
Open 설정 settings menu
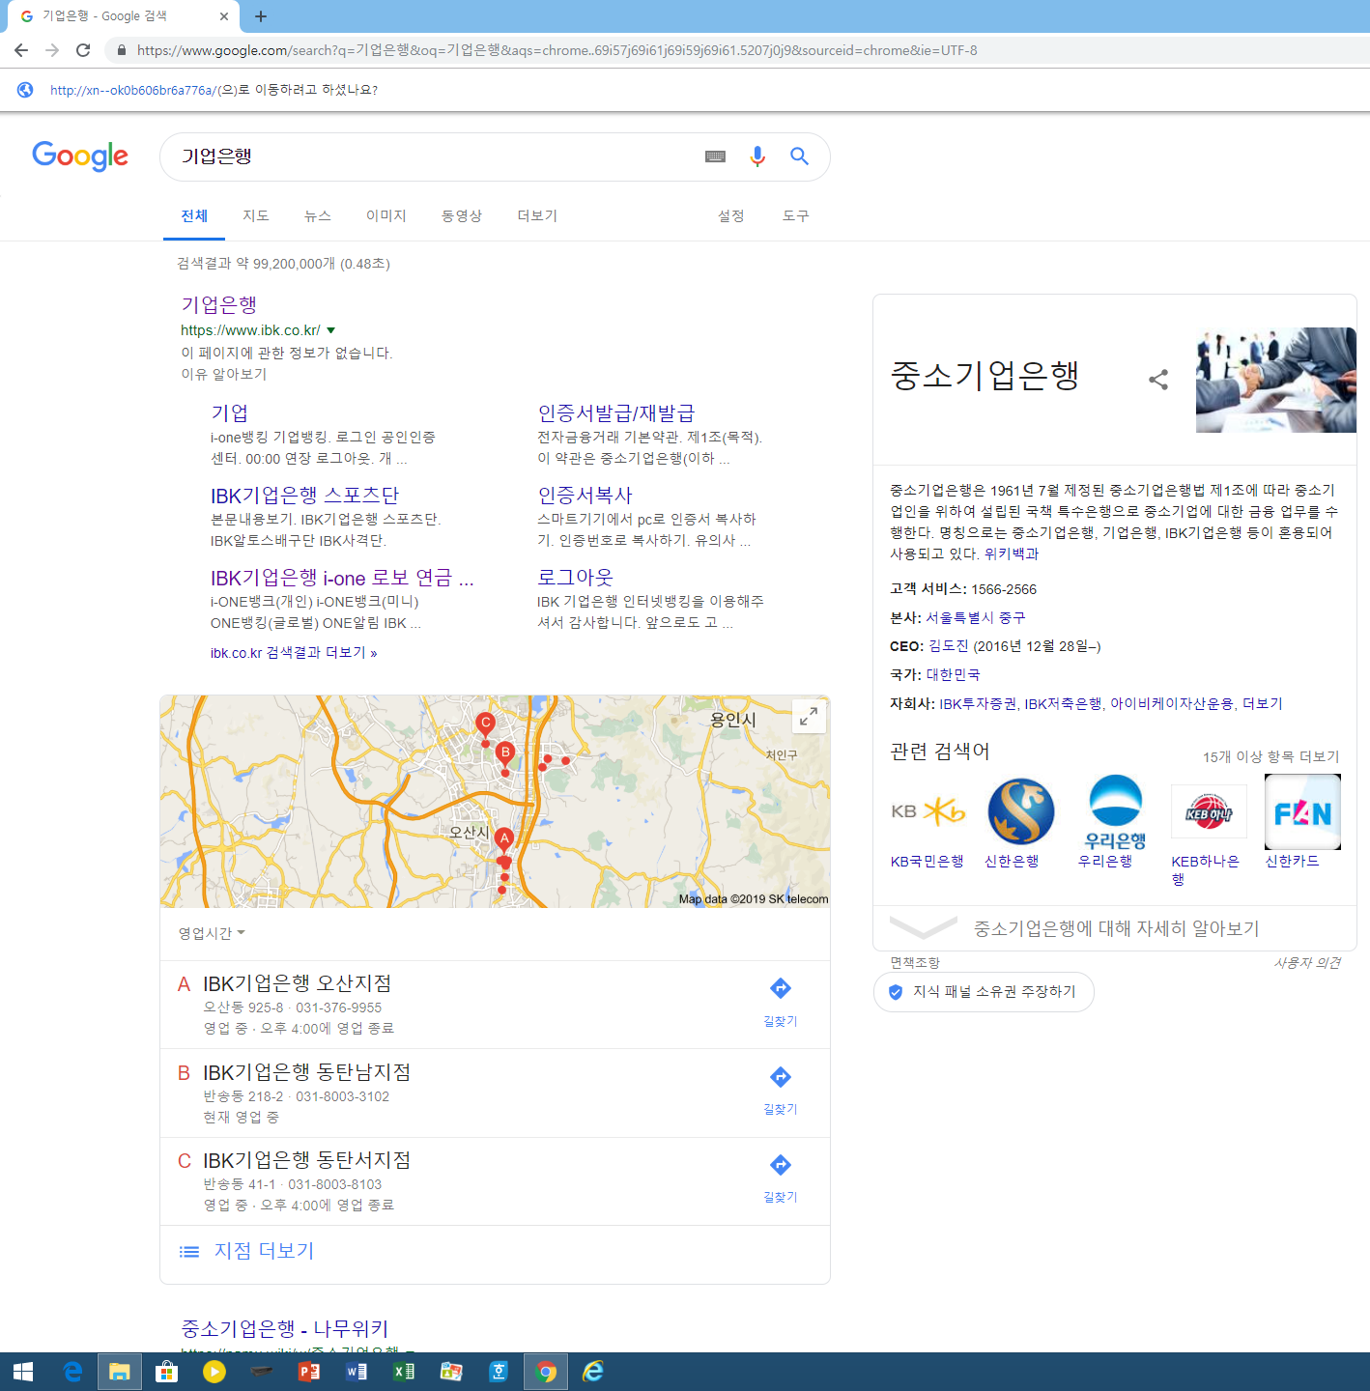(731, 215)
